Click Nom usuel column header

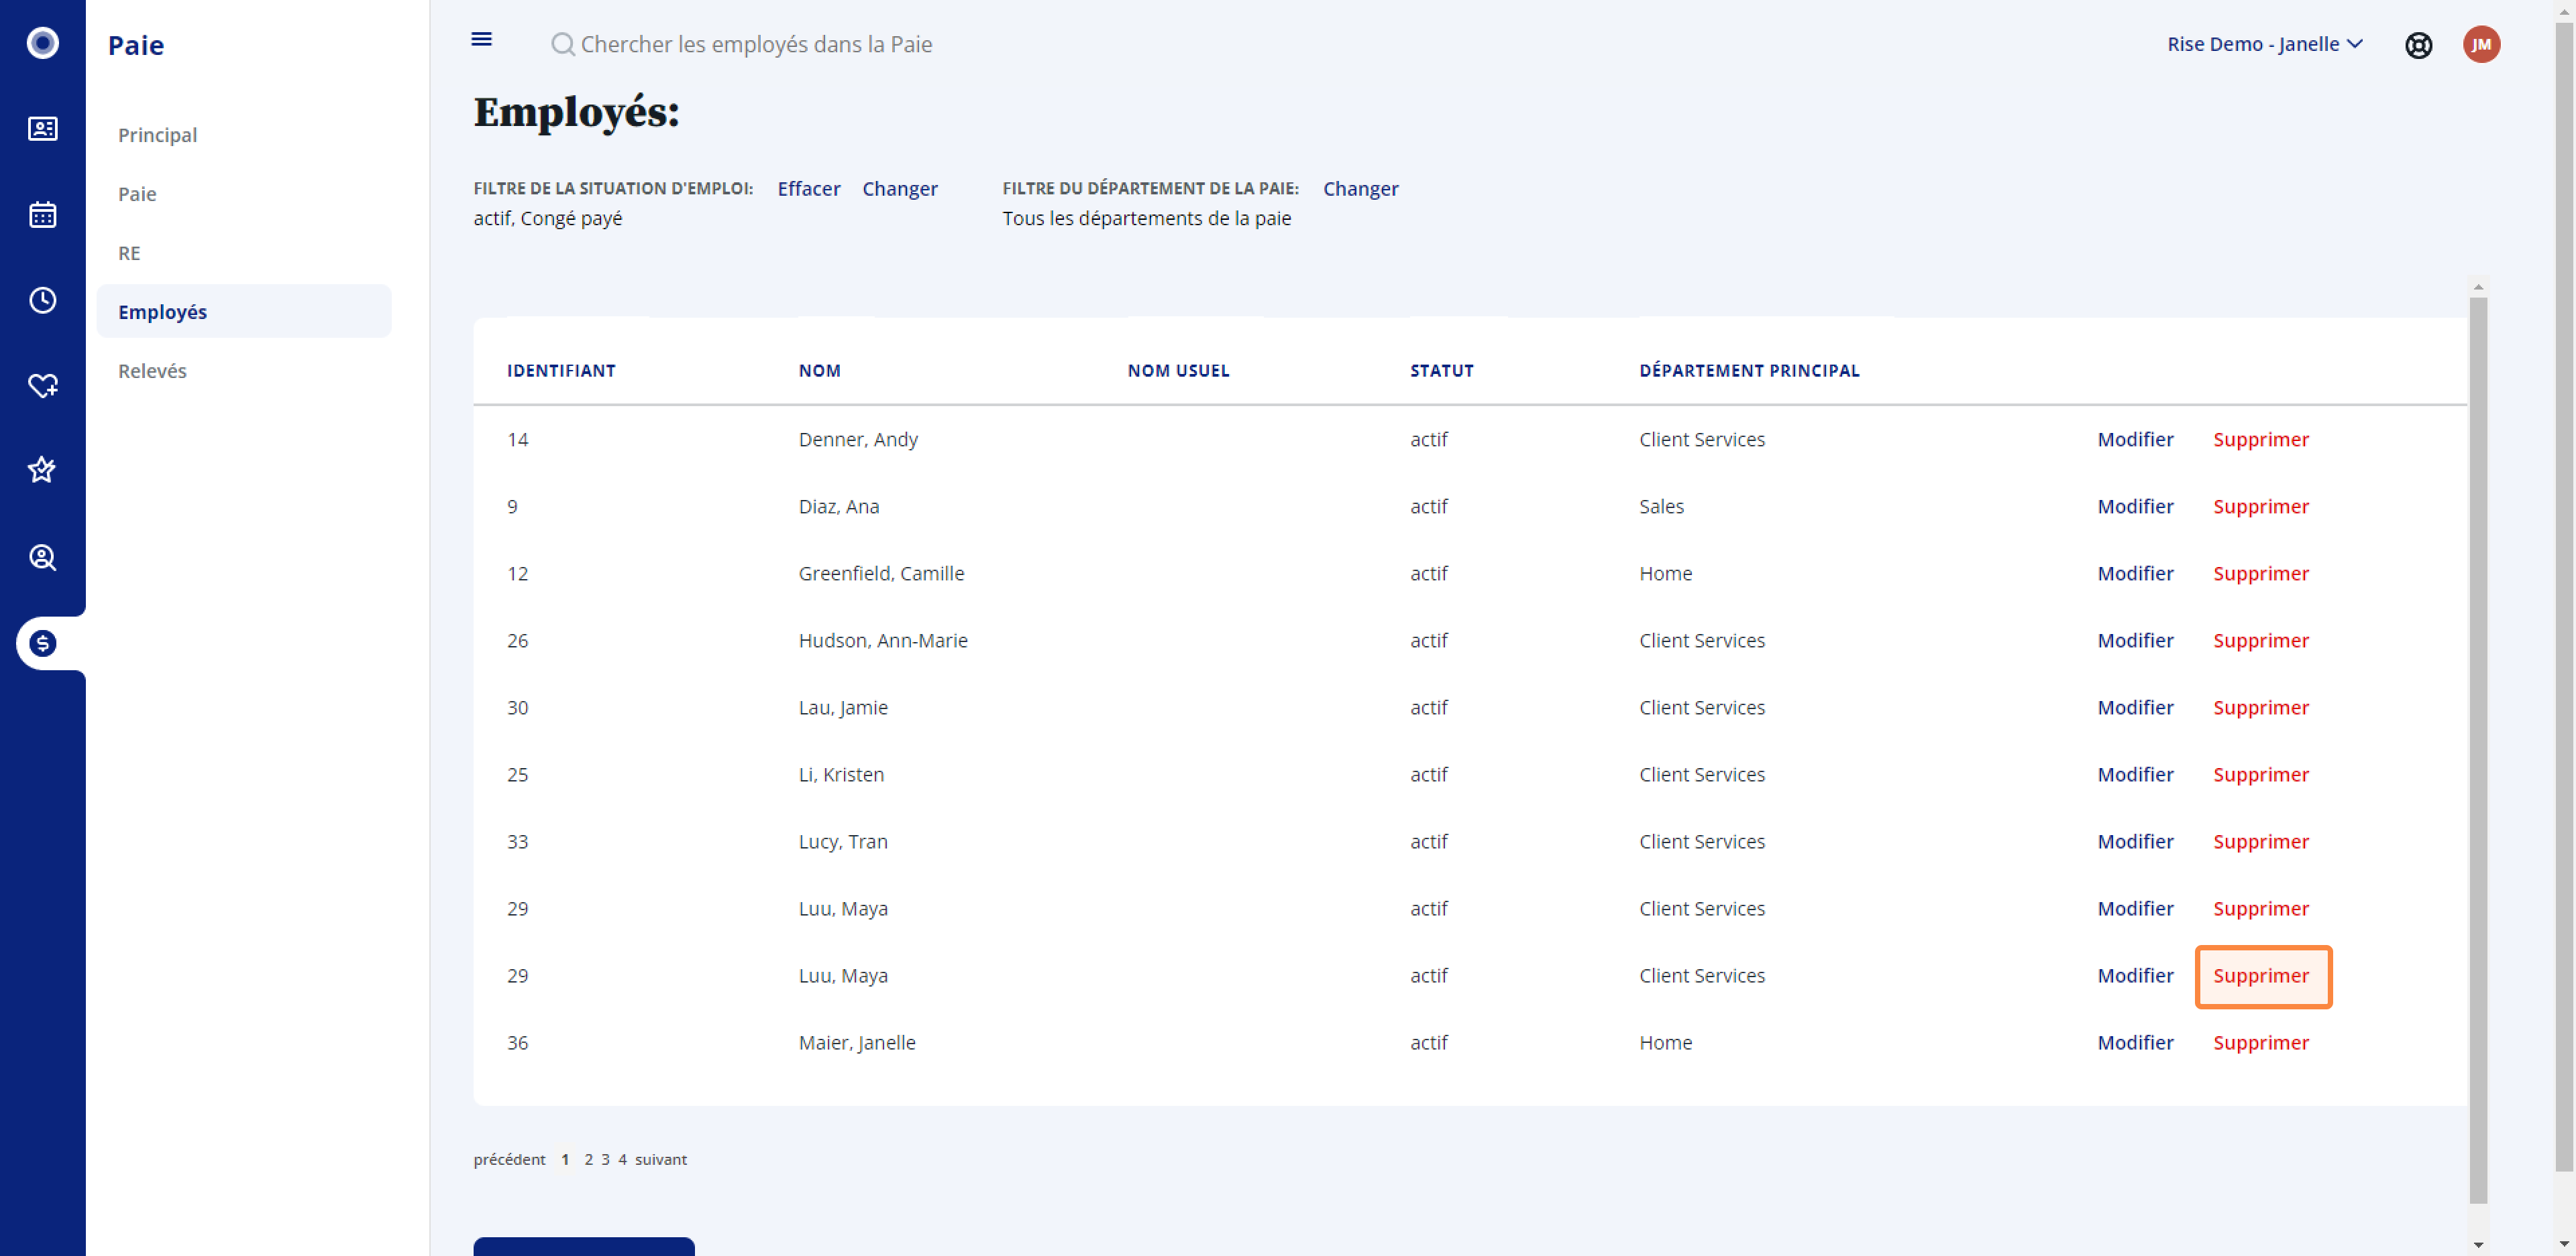(x=1178, y=371)
